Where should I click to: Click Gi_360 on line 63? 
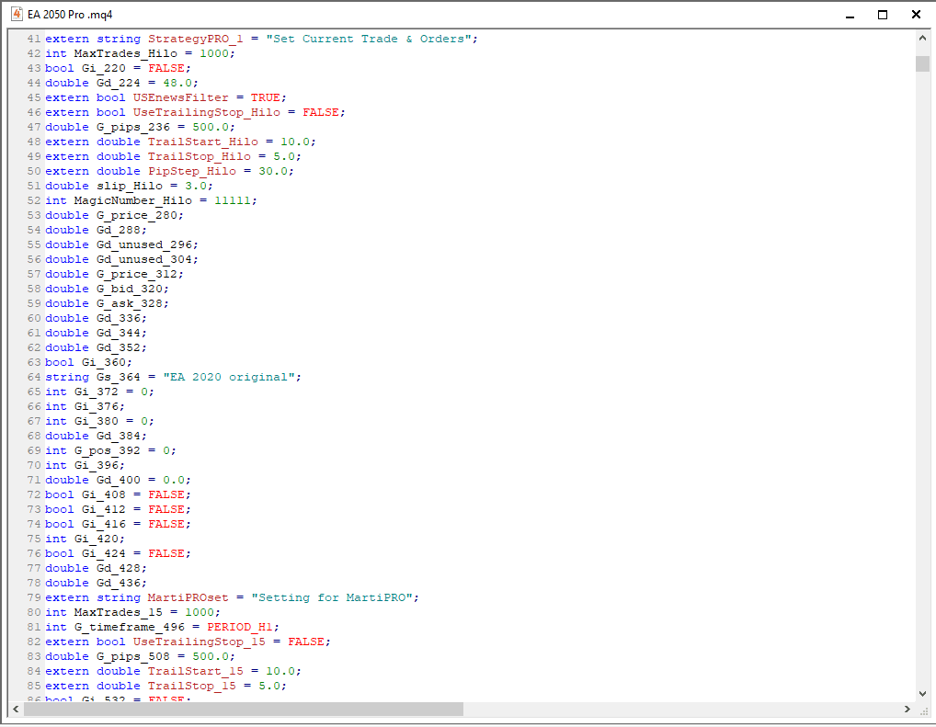click(104, 363)
